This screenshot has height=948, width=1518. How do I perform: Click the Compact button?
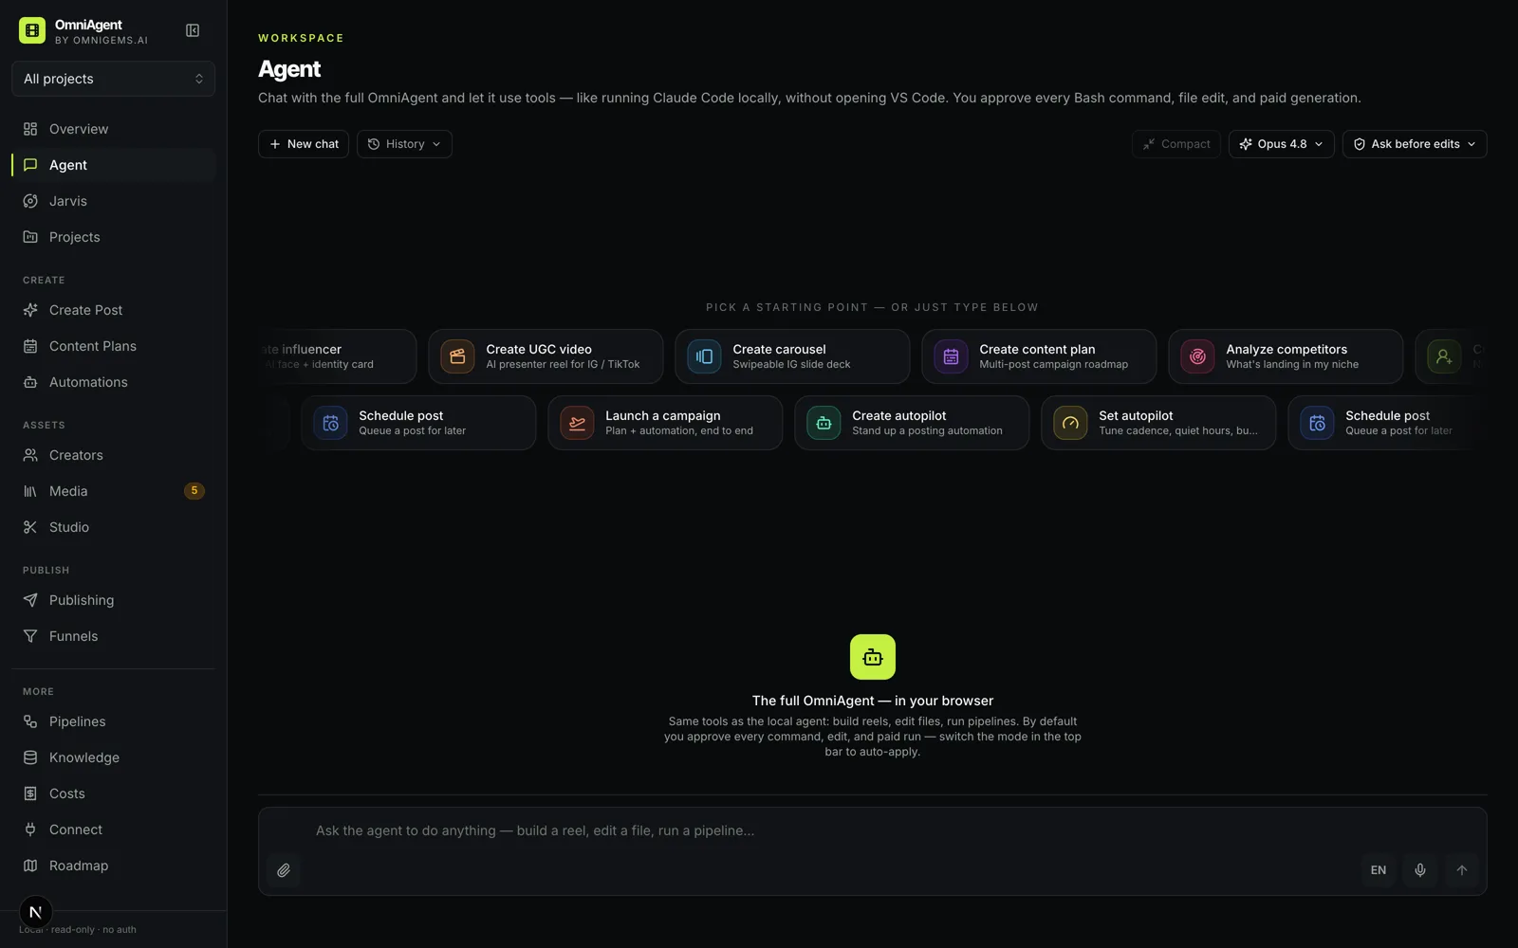[1176, 144]
